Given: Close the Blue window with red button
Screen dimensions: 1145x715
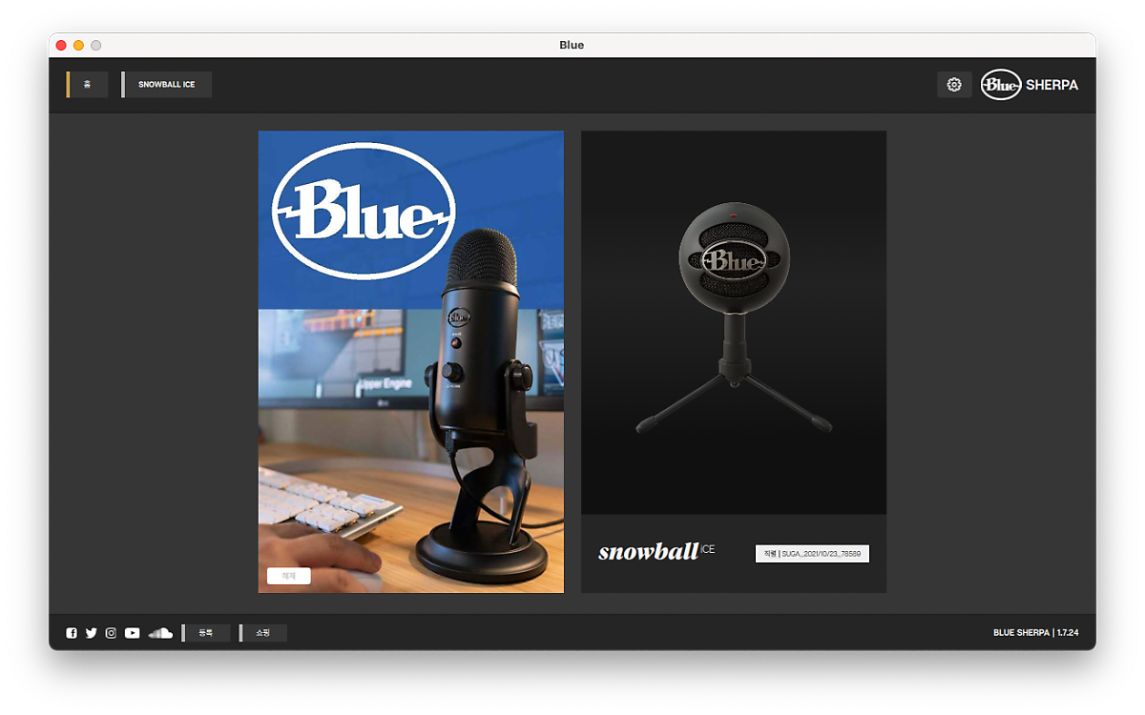Looking at the screenshot, I should (61, 46).
